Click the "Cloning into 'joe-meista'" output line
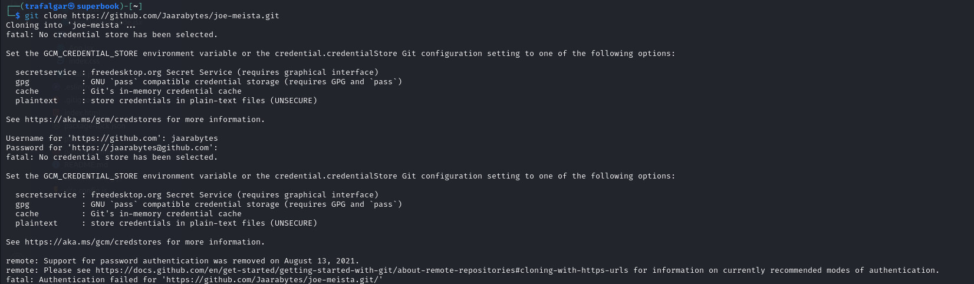974x284 pixels. (x=71, y=25)
